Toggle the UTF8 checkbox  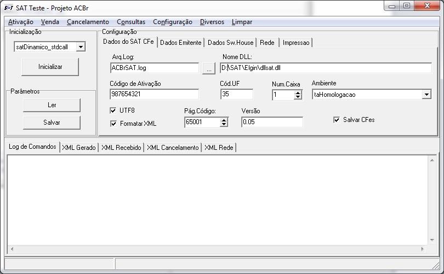[113, 110]
